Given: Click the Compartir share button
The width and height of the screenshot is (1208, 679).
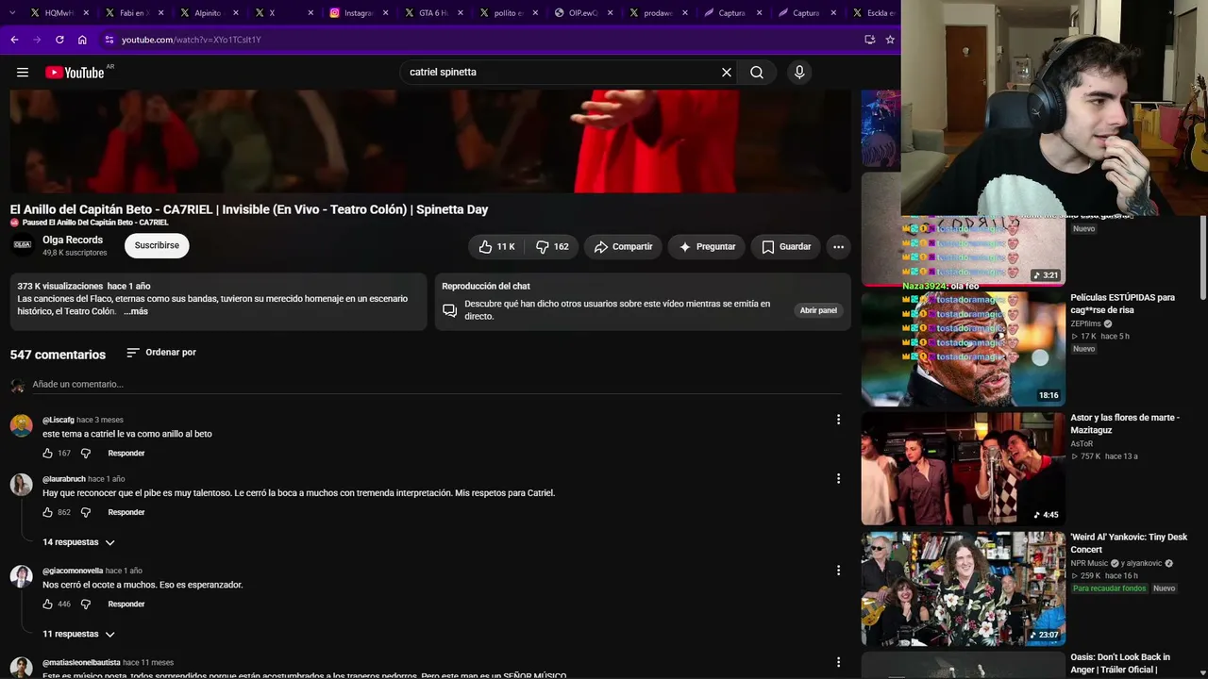Looking at the screenshot, I should (x=623, y=247).
